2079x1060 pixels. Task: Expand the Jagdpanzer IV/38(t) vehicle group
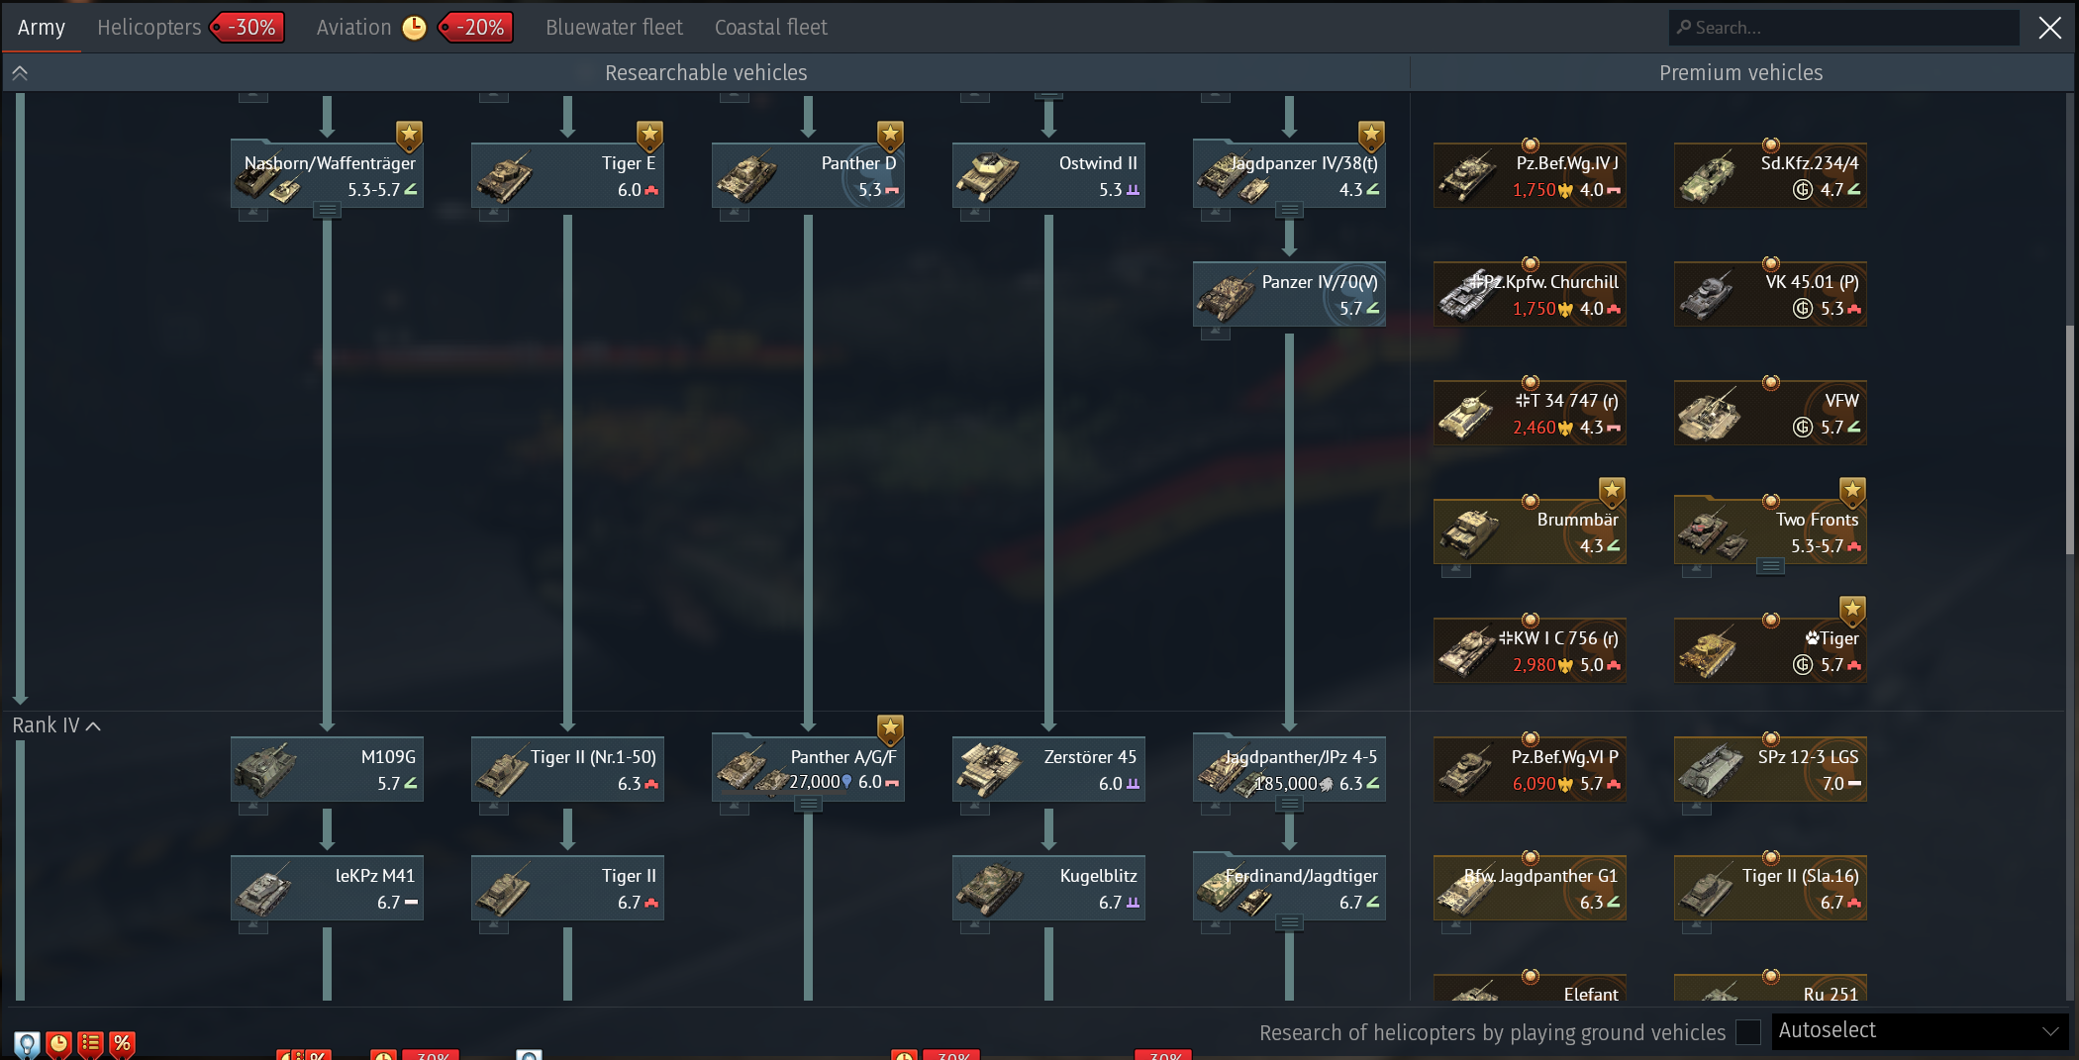(x=1289, y=210)
